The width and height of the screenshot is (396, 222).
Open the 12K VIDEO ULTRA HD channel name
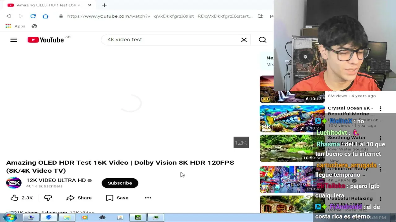tap(56, 180)
